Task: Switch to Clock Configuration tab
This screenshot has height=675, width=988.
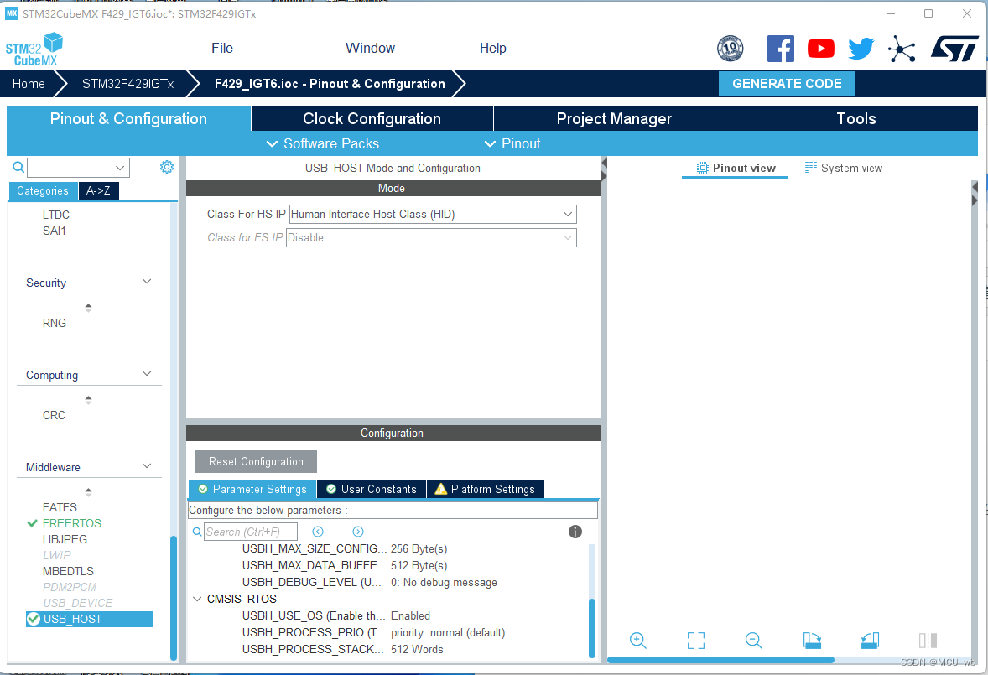Action: 372,118
